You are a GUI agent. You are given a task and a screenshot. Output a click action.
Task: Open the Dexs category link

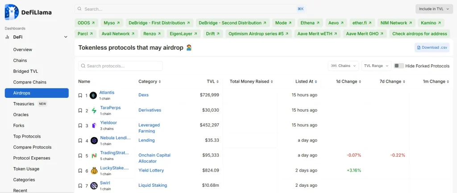[143, 95]
